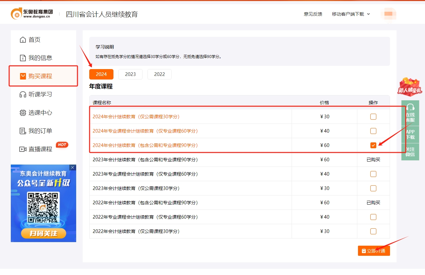Open 听课学习 via the headphones icon
425x275 pixels.
coord(22,94)
